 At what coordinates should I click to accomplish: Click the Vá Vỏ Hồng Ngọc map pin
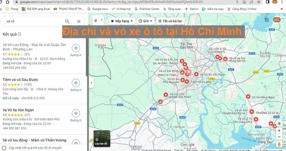click(248, 97)
